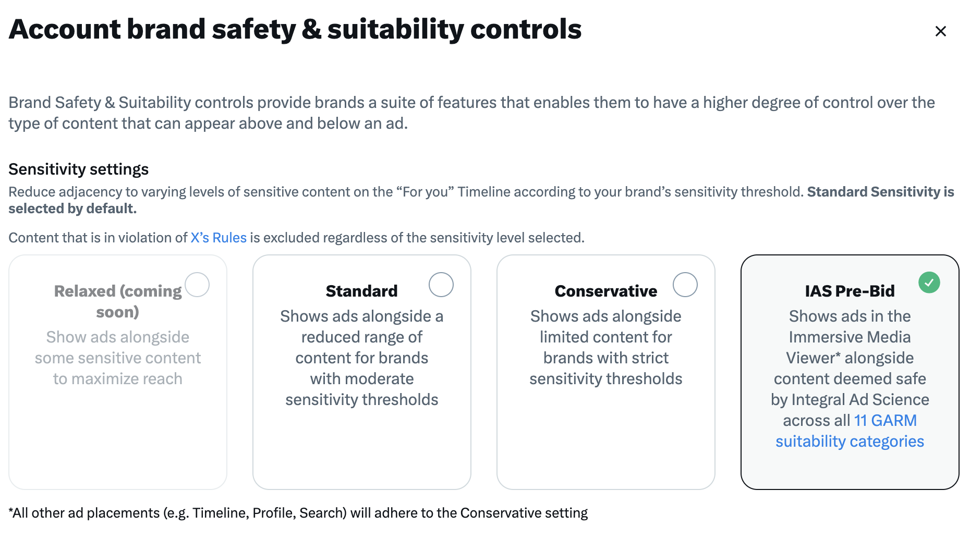This screenshot has width=970, height=539.
Task: Click the intro paragraph about brand controls
Action: point(472,113)
